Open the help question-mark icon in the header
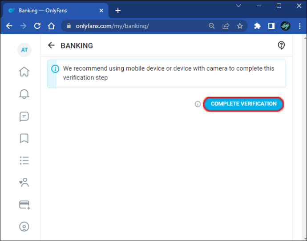This screenshot has height=241, width=307. coord(281,45)
